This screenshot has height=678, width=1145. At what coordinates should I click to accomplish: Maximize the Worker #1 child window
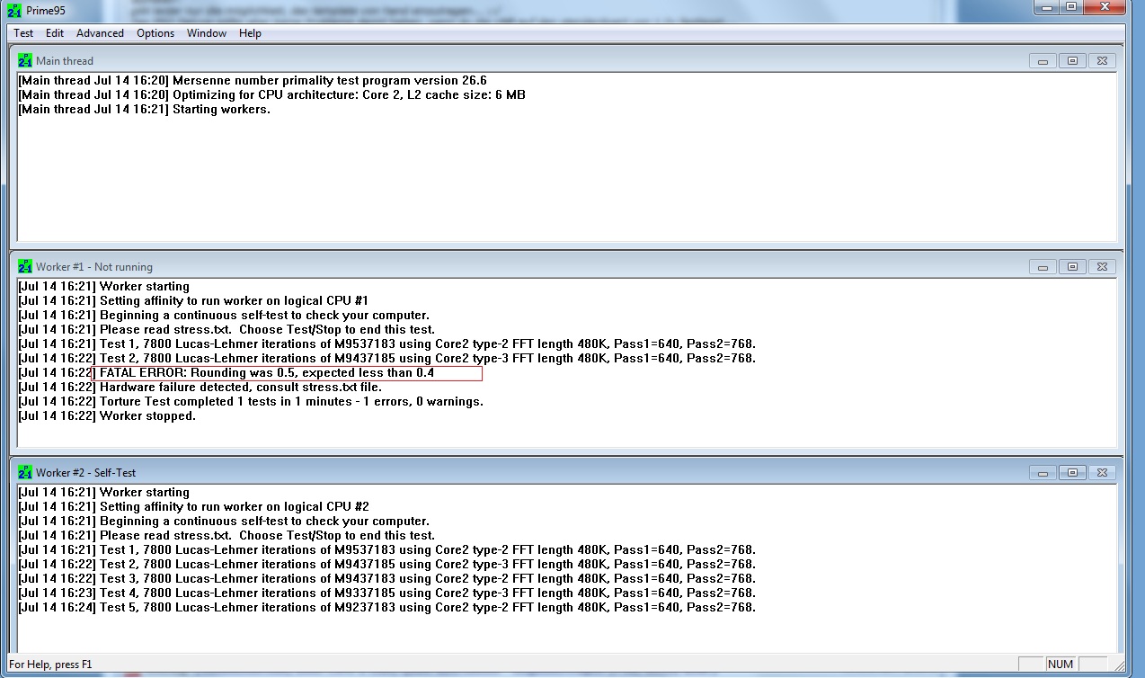(1073, 267)
